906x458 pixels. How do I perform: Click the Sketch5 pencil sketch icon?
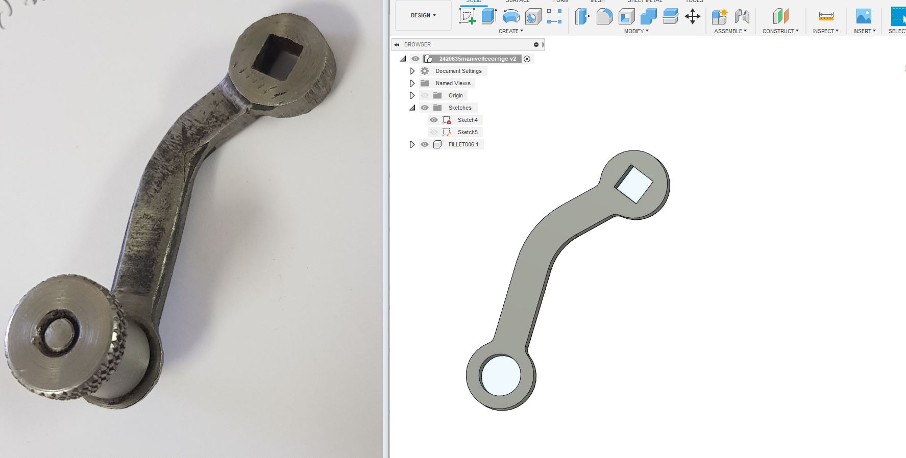(x=447, y=132)
